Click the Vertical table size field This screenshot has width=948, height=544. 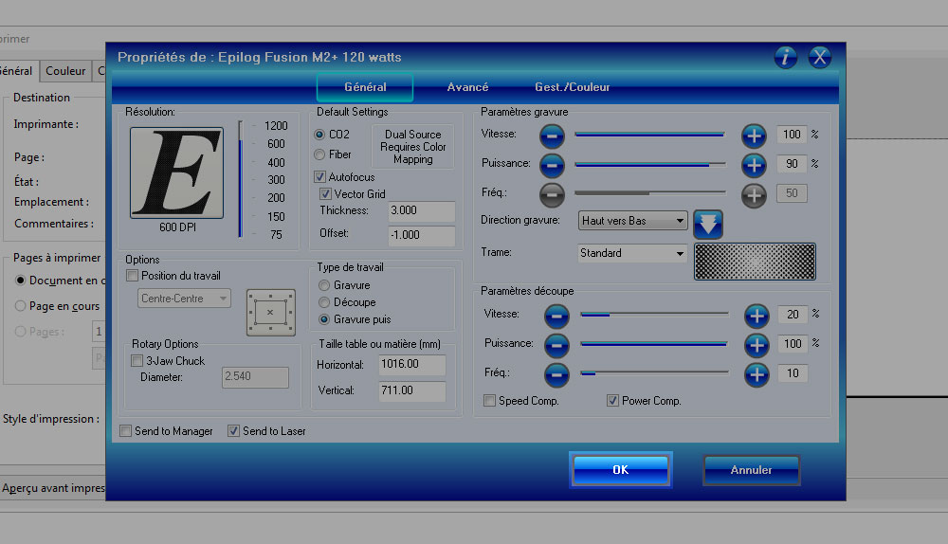[x=411, y=391]
